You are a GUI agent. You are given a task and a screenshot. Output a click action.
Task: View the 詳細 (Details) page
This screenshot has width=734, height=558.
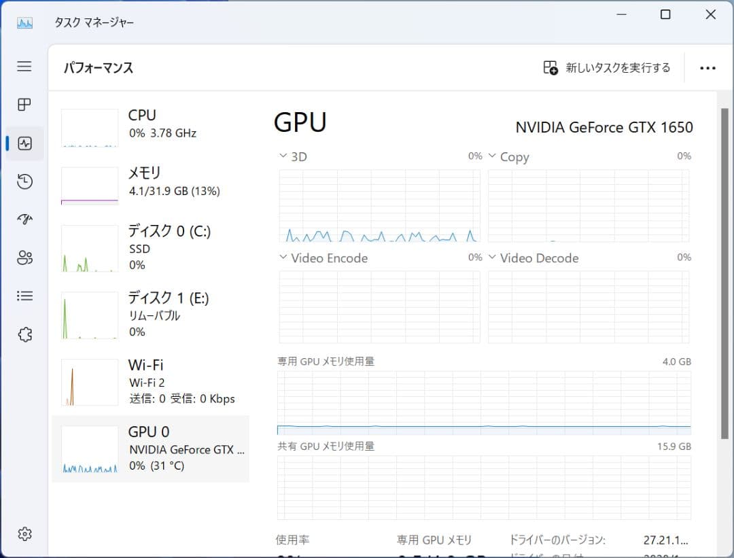(x=24, y=295)
